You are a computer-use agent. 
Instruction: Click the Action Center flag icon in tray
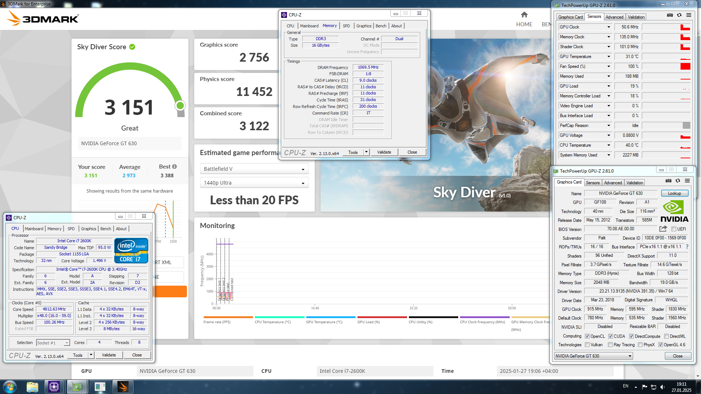click(x=644, y=387)
